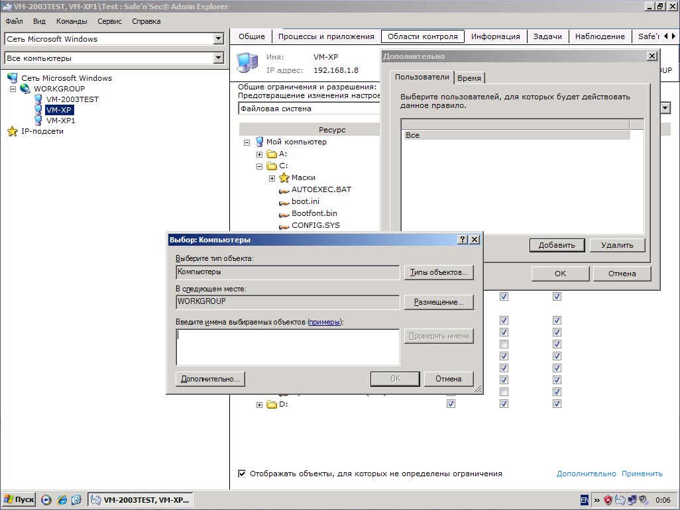This screenshot has height=510, width=680.
Task: Click the Мой компьютер icon in the resource tree
Action: (259, 142)
